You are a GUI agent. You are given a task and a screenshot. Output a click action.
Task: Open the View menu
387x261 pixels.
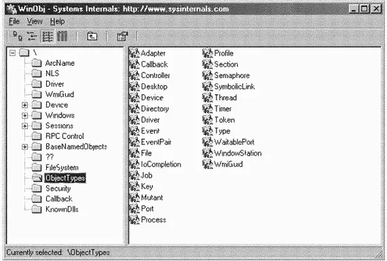[x=35, y=22]
